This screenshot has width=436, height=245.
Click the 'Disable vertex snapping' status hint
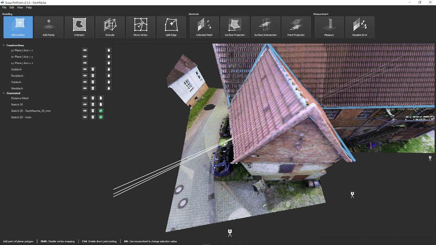point(61,242)
